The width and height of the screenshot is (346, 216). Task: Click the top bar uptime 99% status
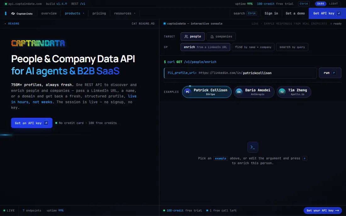tap(243, 4)
